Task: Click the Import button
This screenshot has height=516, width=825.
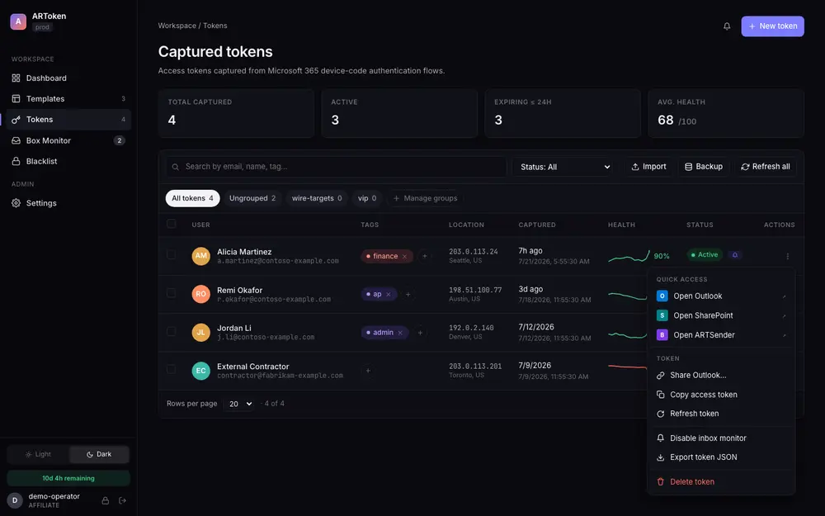Action: click(x=648, y=167)
